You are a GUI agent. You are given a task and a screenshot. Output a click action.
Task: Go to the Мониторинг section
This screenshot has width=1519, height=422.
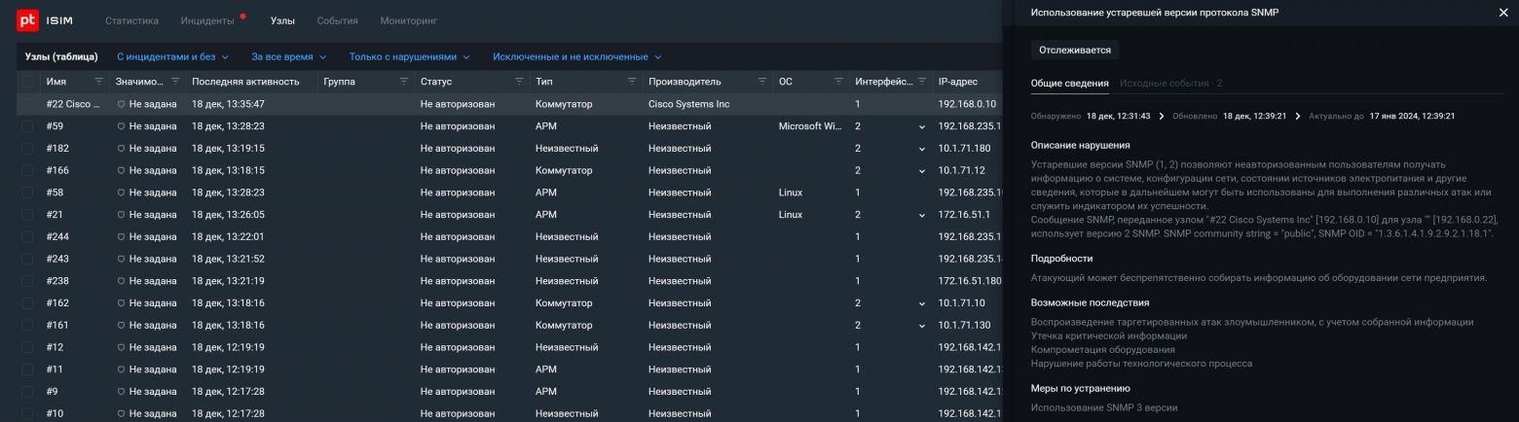pyautogui.click(x=409, y=20)
